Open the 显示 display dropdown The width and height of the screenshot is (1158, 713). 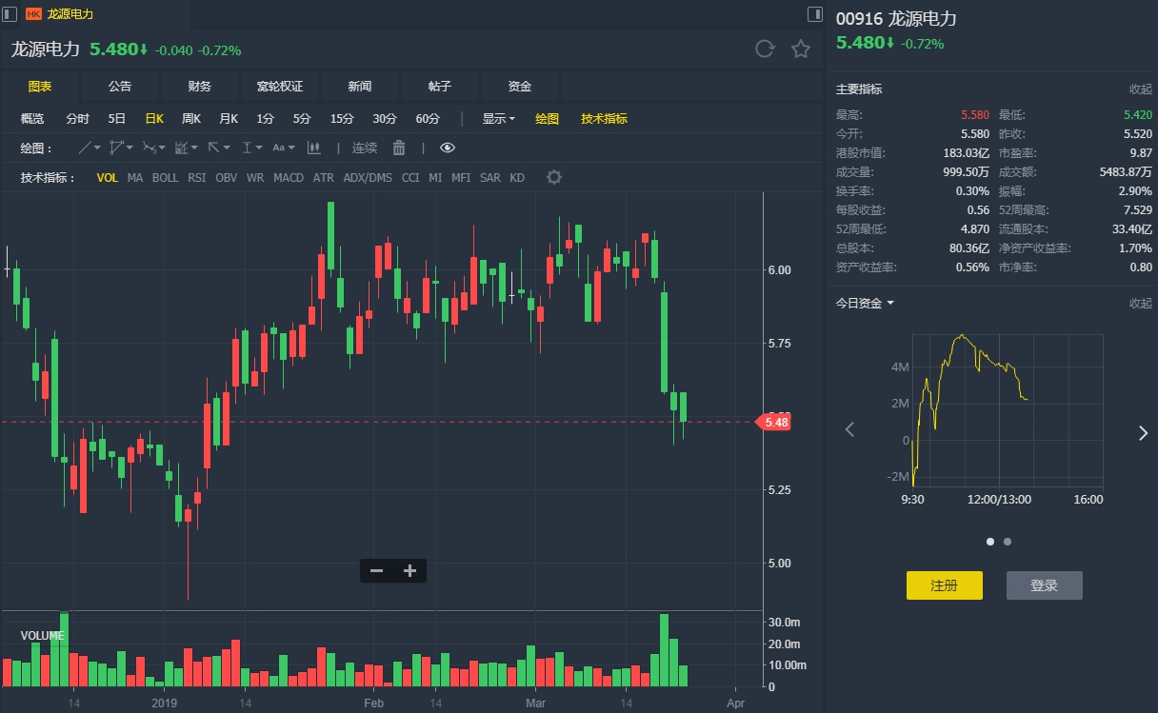(x=498, y=119)
